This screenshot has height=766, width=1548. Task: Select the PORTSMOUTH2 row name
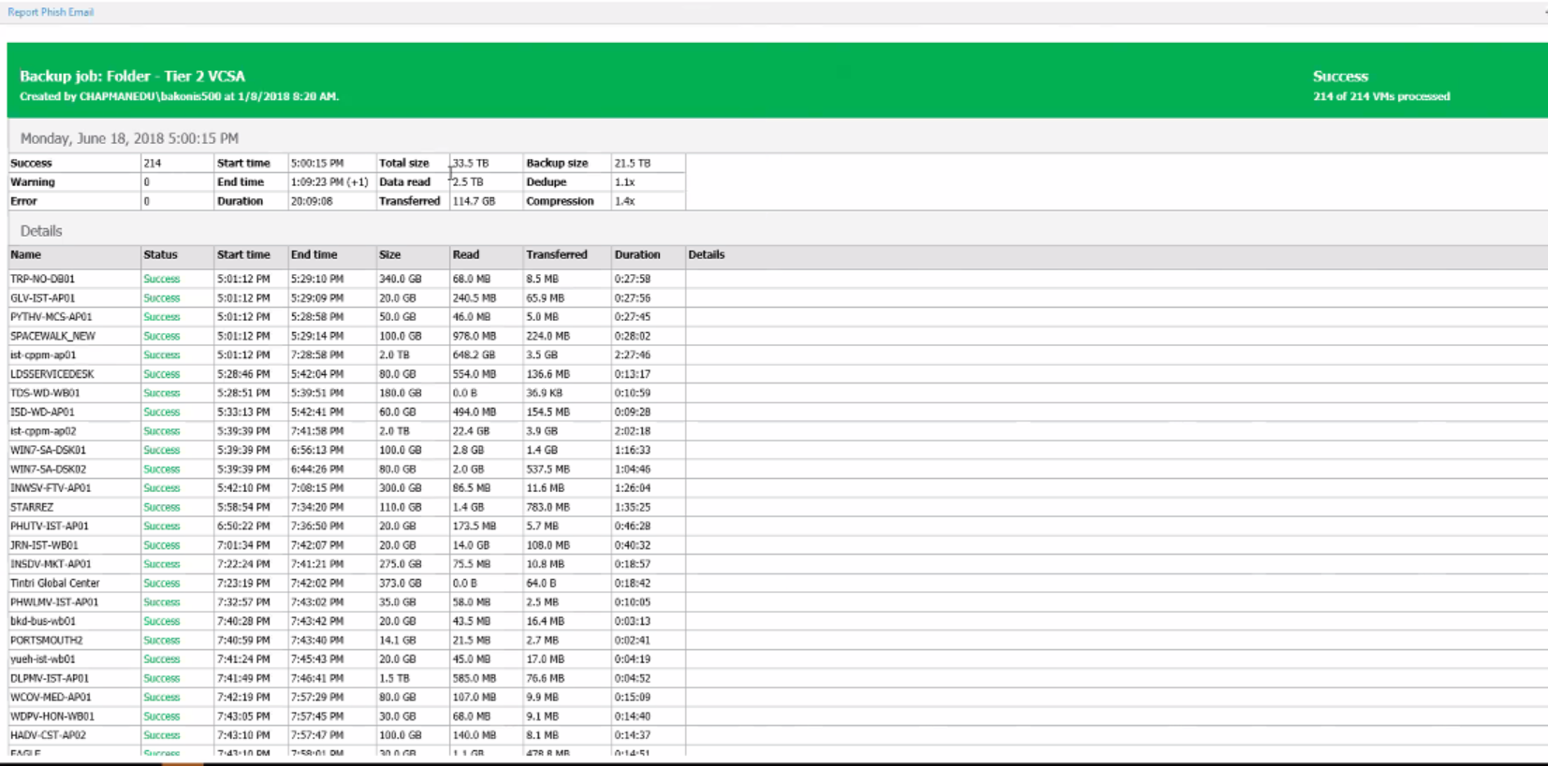coord(46,640)
